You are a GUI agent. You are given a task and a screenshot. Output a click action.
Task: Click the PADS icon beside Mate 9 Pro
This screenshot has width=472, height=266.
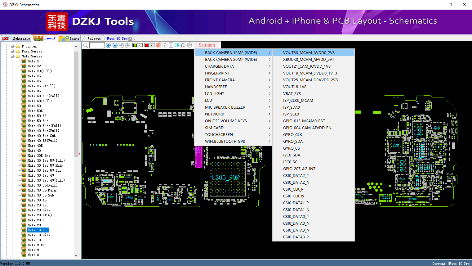click(x=24, y=245)
